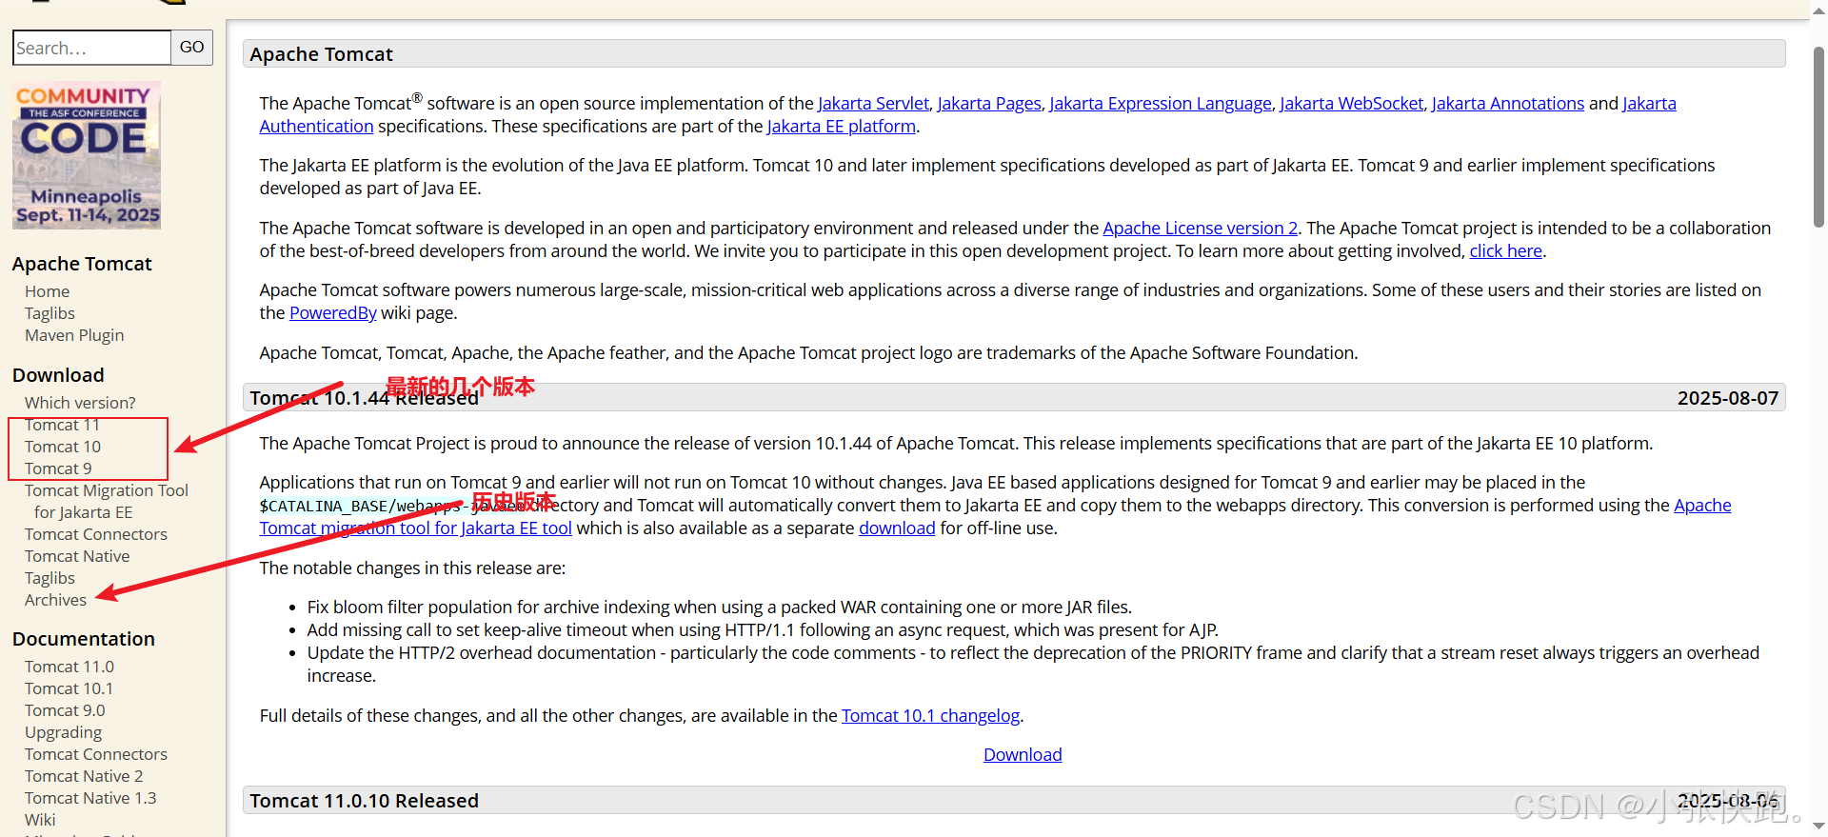Open the Upgrading documentation link
The height and width of the screenshot is (837, 1828).
63,732
